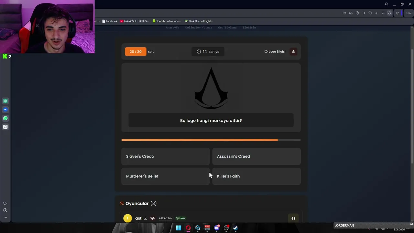This screenshot has width=414, height=233.
Task: Click the browser search magnifier icon
Action: coord(387,4)
